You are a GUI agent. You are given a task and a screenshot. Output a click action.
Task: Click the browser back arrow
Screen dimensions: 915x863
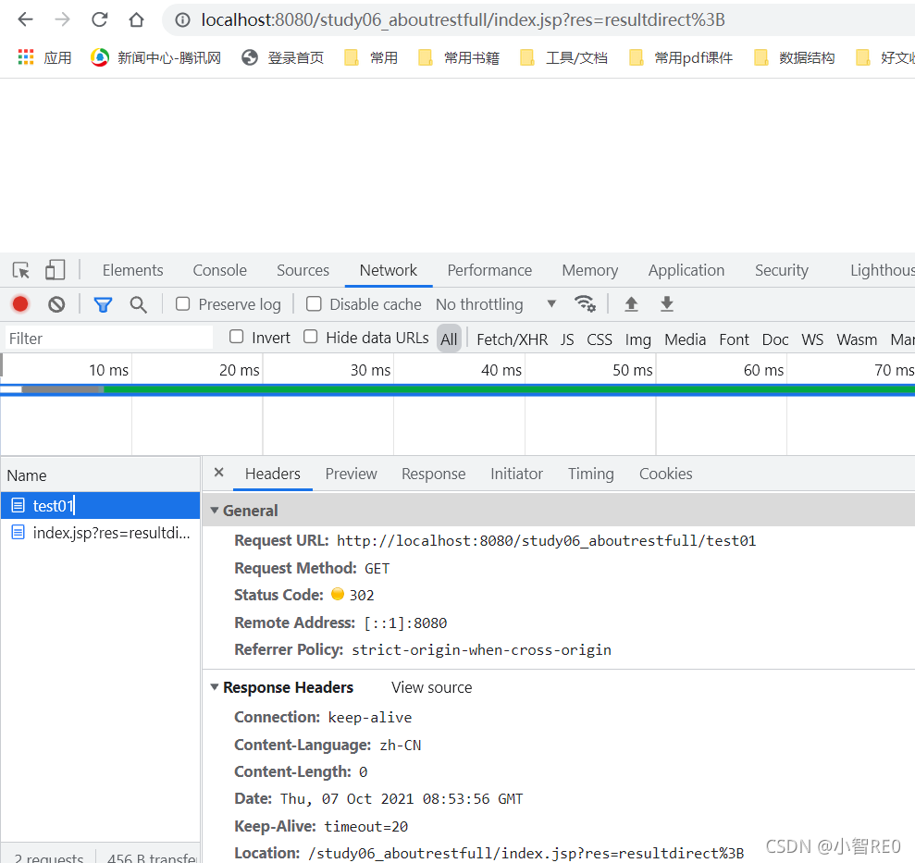[x=25, y=19]
